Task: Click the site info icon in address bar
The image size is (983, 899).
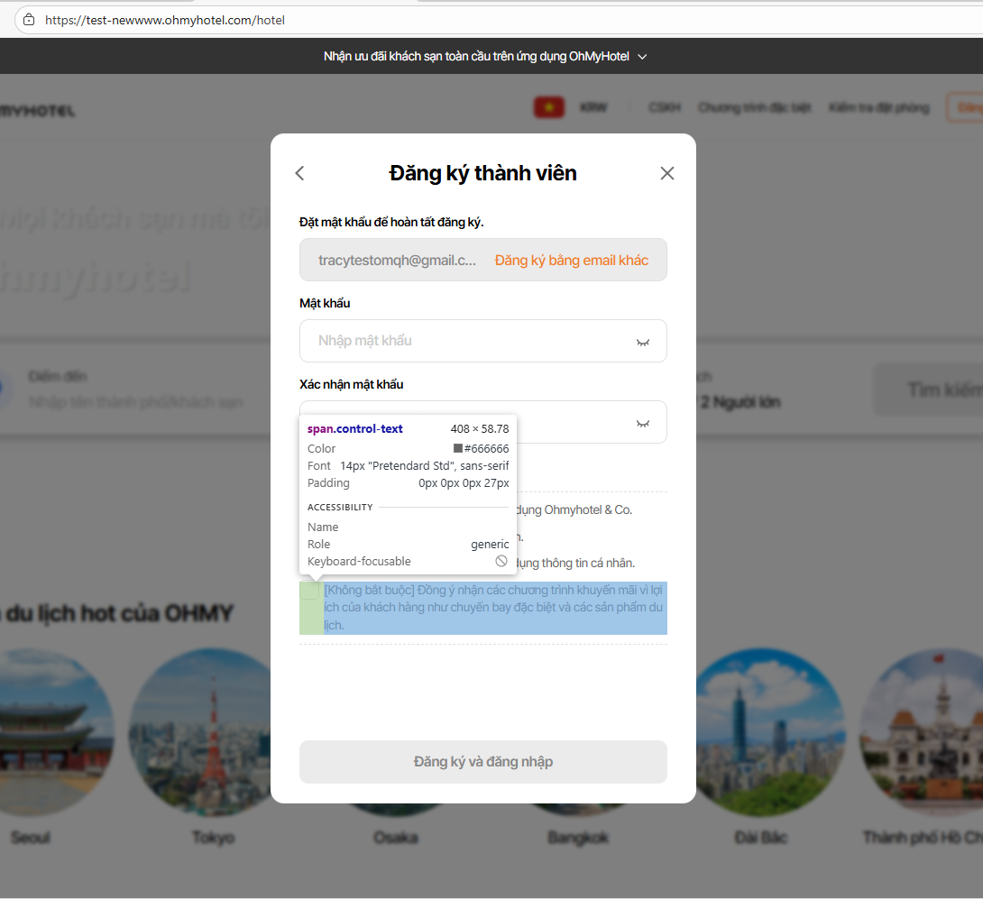Action: coord(29,20)
